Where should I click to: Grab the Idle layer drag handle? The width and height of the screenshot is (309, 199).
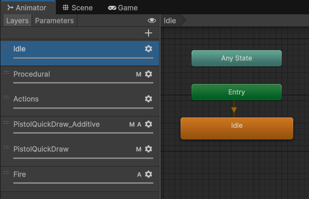(x=6, y=47)
